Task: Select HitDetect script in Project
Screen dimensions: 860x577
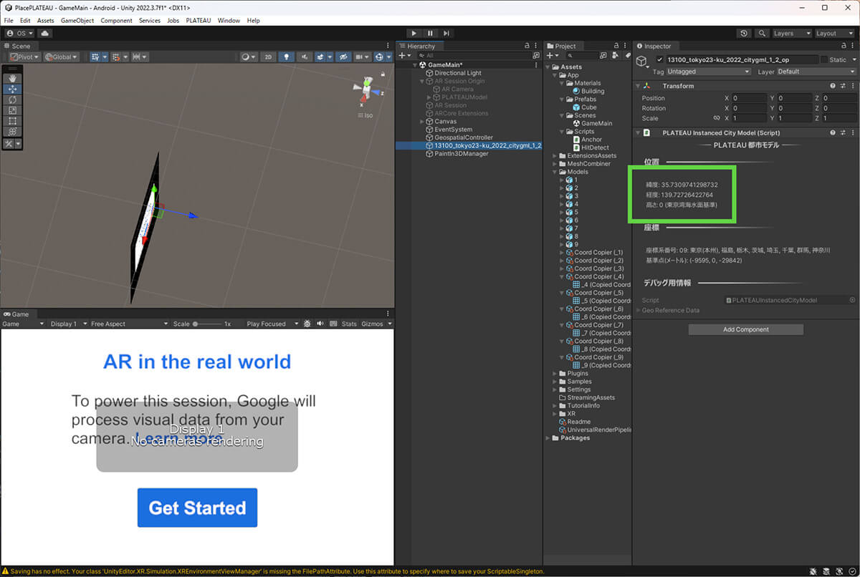Action: pyautogui.click(x=595, y=147)
